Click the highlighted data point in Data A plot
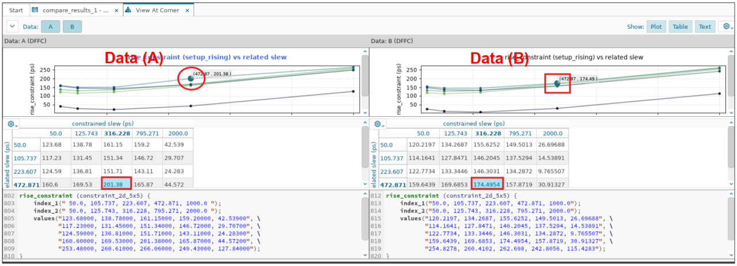This screenshot has height=266, width=737. point(191,79)
